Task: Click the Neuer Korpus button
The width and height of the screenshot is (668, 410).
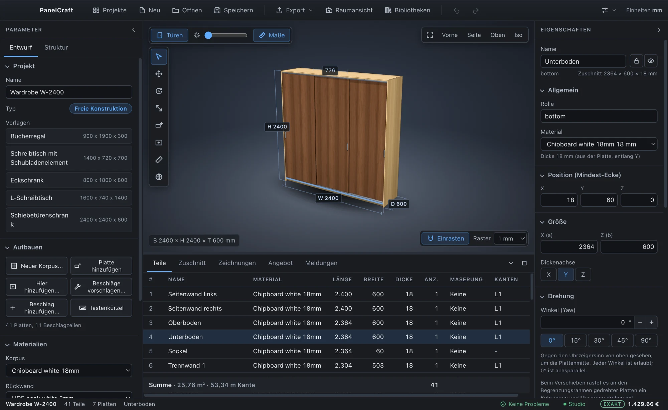Action: pos(36,266)
